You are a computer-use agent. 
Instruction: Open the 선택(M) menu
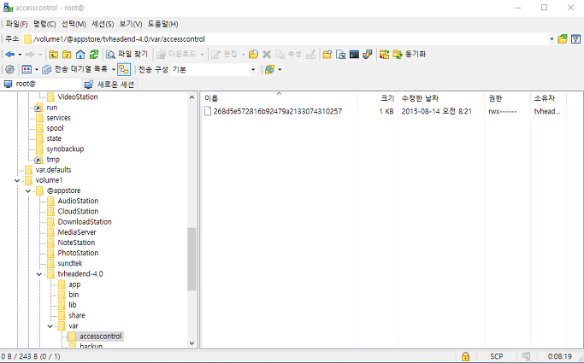coord(74,24)
